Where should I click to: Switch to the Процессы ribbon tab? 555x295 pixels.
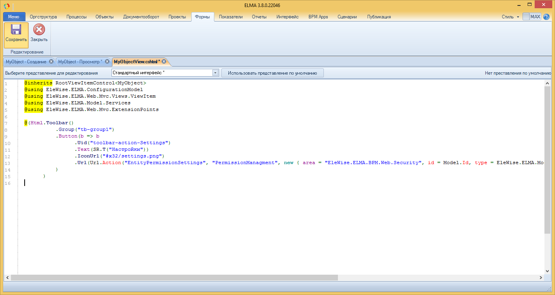pos(76,17)
